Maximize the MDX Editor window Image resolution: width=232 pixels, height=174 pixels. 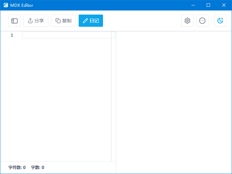click(208, 5)
